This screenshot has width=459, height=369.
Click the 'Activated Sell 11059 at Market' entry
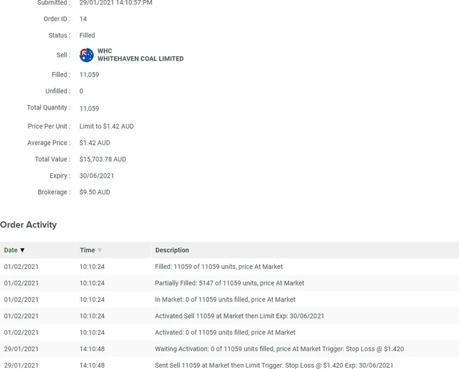[239, 316]
